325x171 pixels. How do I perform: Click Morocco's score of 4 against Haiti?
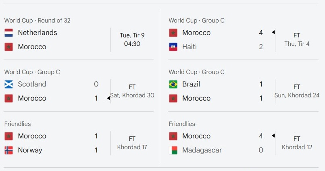tap(261, 33)
